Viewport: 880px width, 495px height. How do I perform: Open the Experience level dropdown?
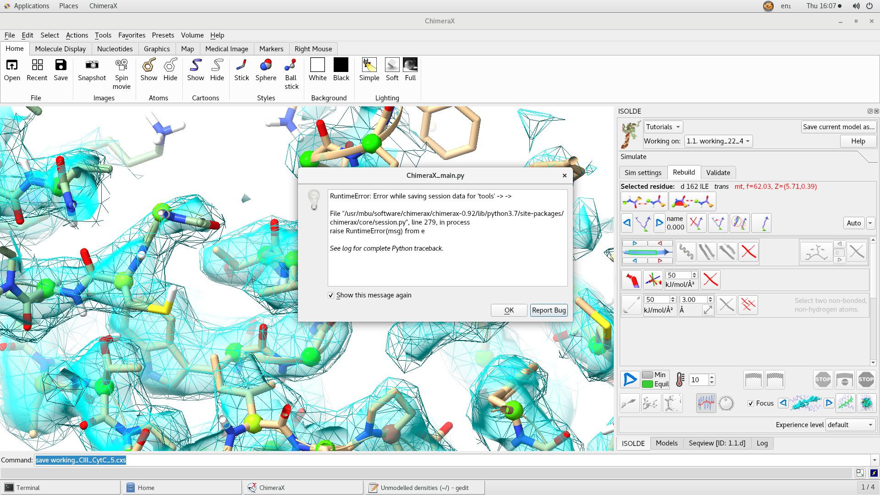pyautogui.click(x=850, y=425)
